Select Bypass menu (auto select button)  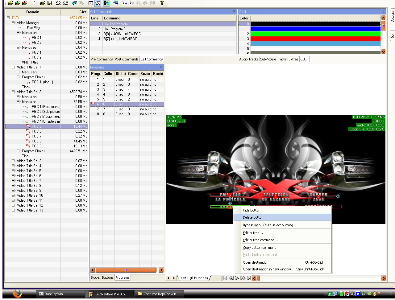[x=282, y=225]
